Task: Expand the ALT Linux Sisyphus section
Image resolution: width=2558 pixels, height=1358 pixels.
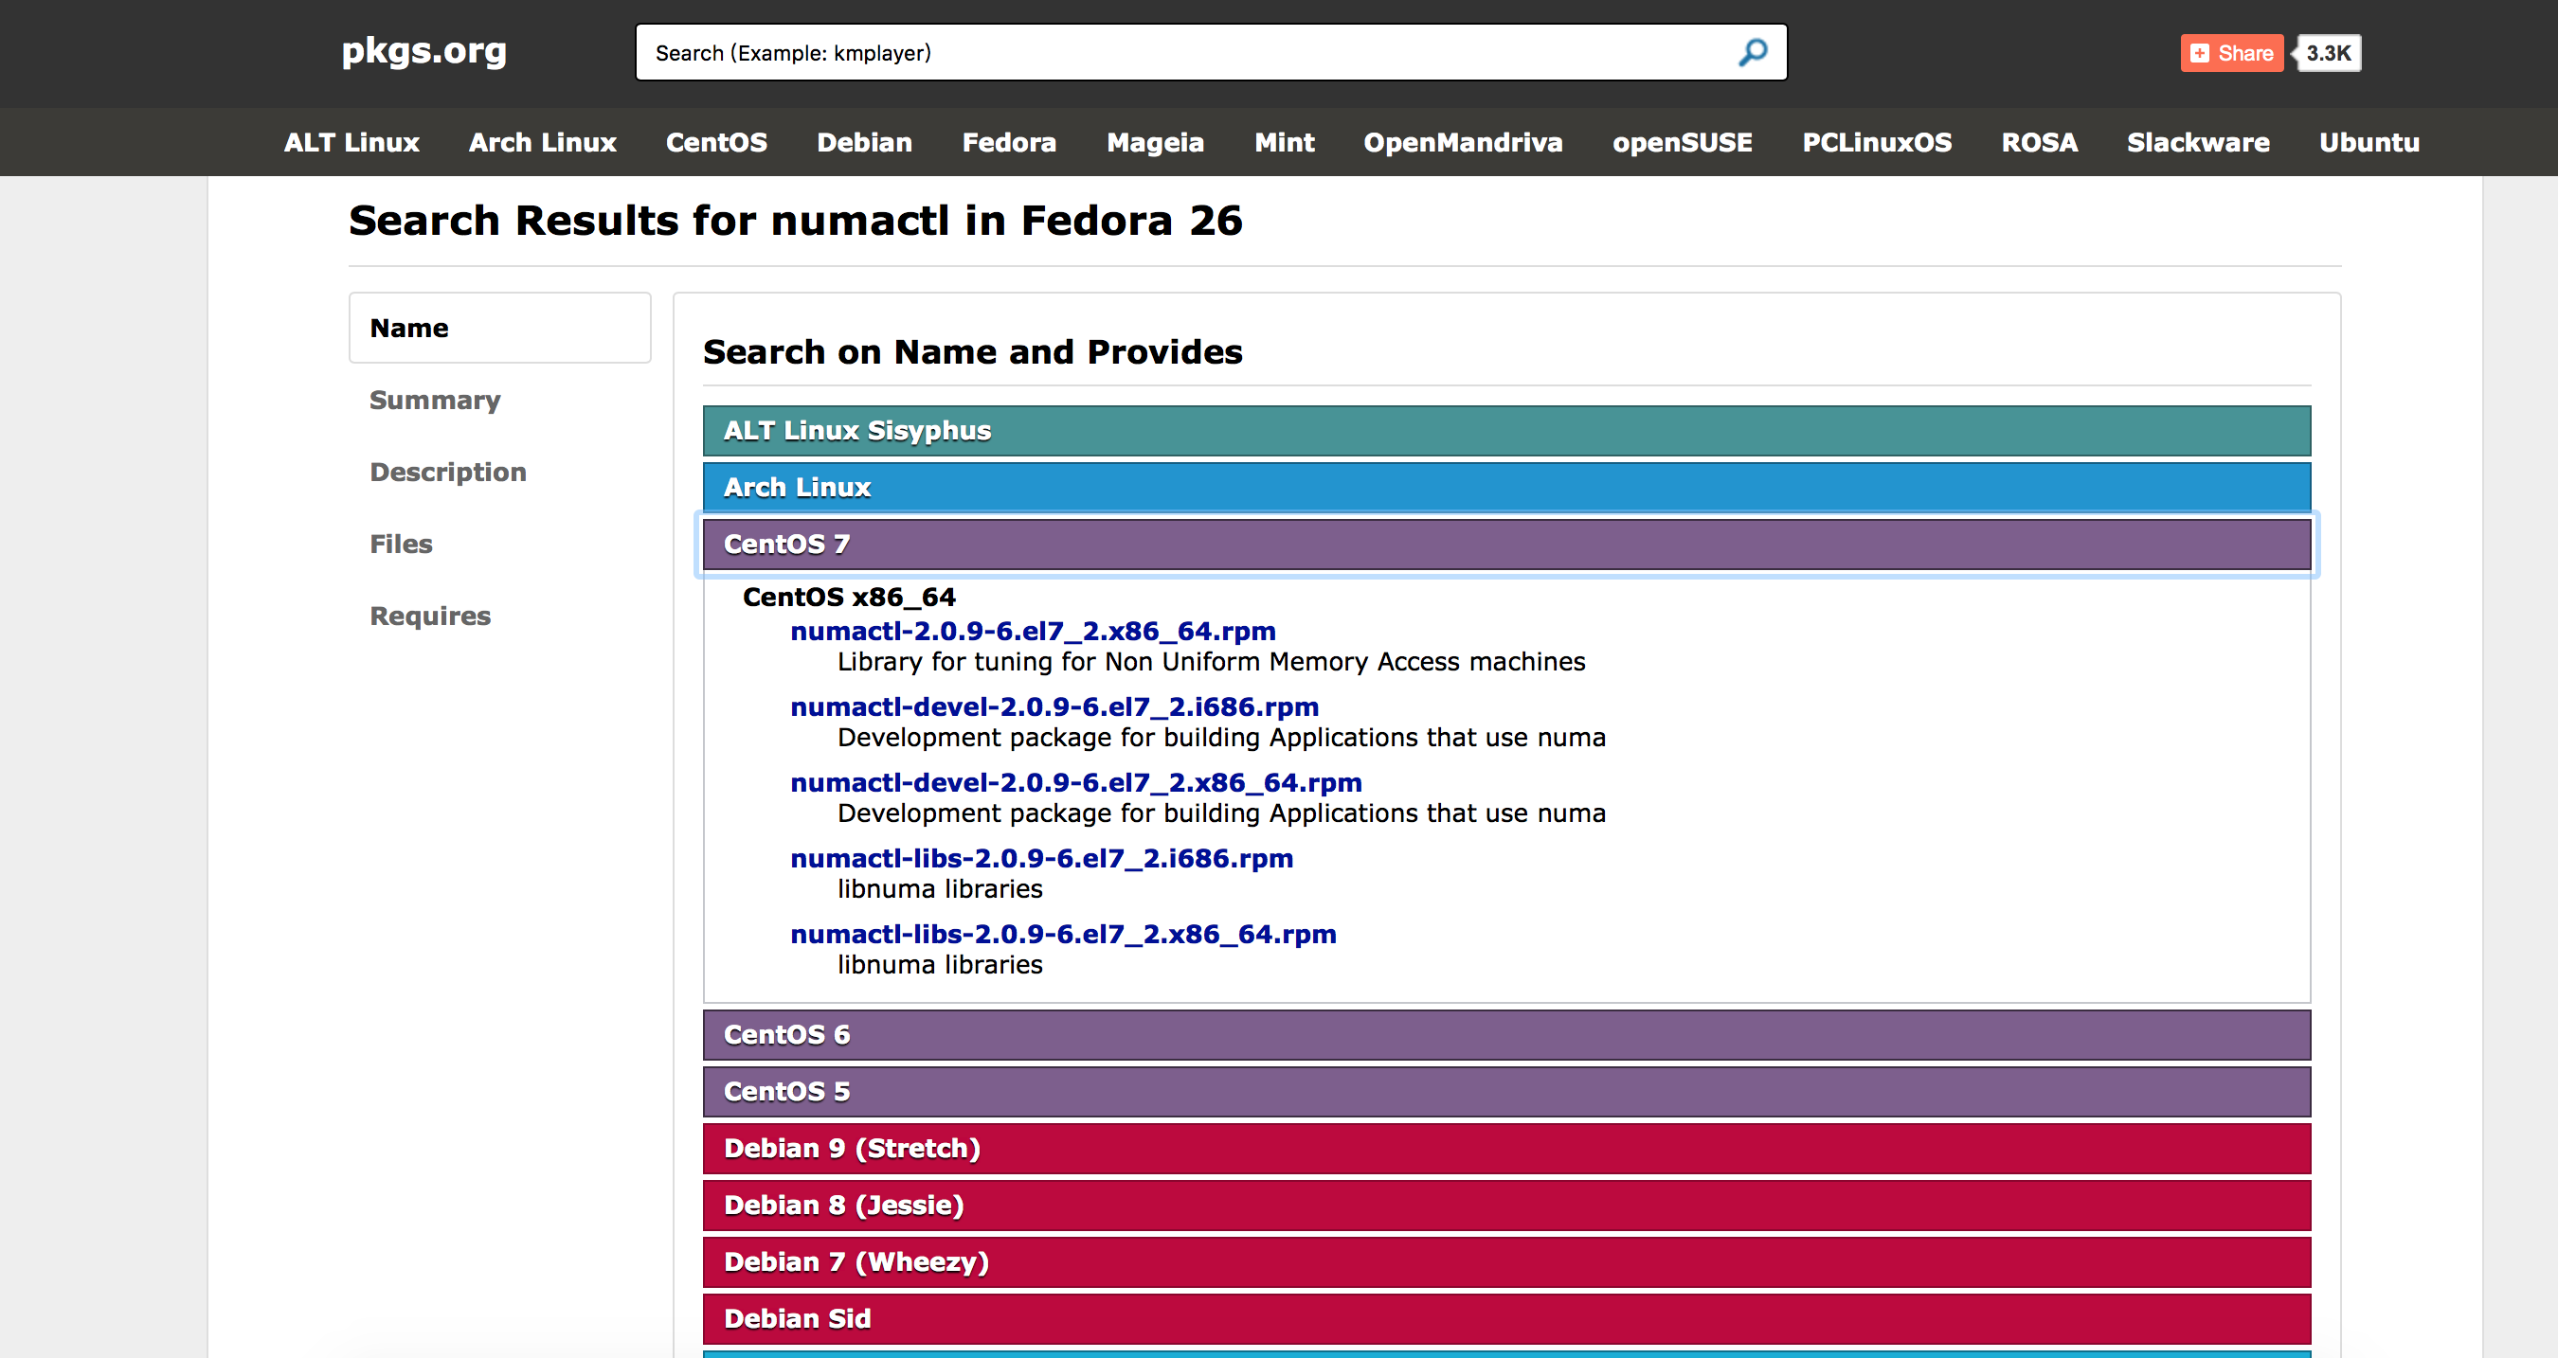Action: click(1506, 431)
